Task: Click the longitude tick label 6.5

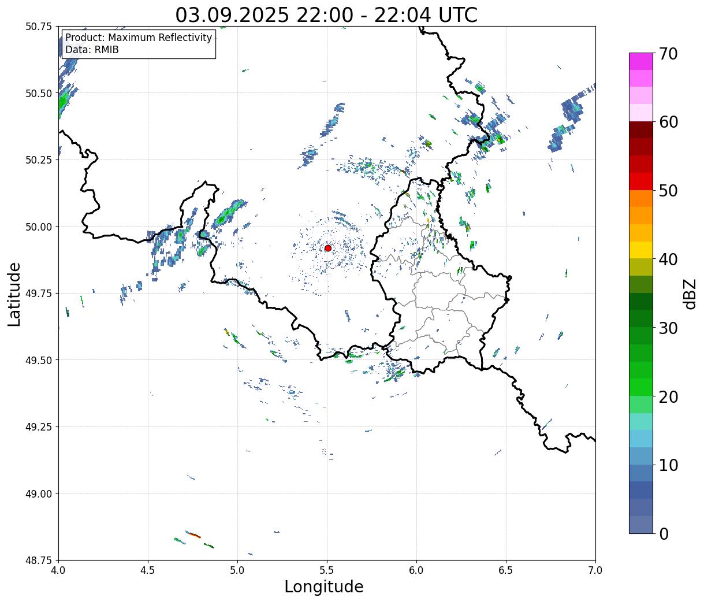Action: [x=506, y=570]
